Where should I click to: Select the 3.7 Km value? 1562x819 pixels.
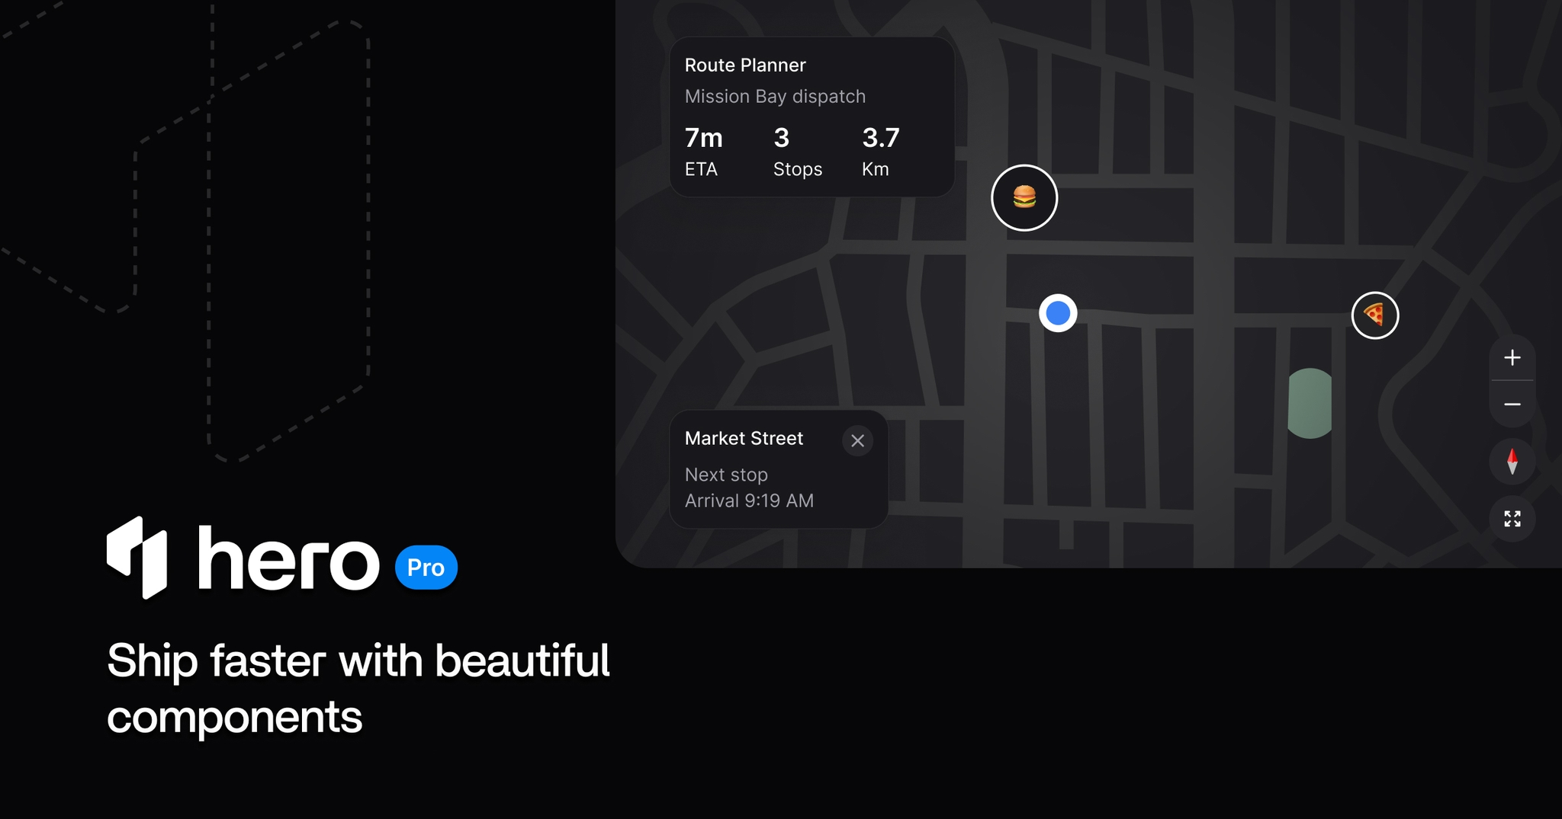(x=881, y=138)
